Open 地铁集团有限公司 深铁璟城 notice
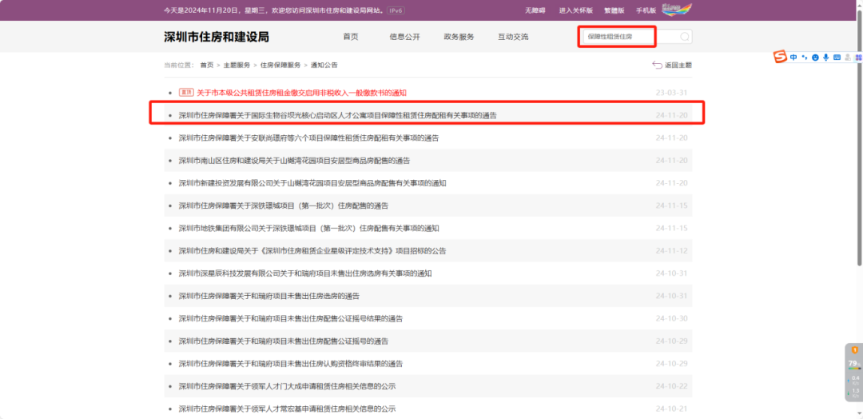 (x=308, y=228)
